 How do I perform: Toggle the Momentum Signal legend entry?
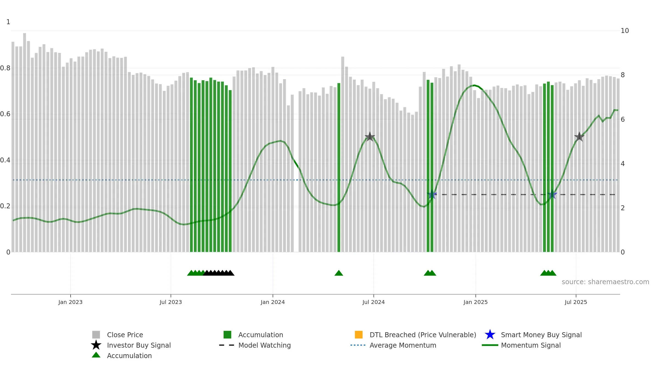pyautogui.click(x=521, y=345)
